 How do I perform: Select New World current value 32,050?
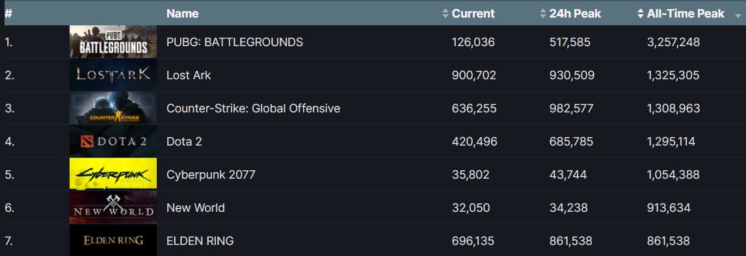[470, 207]
